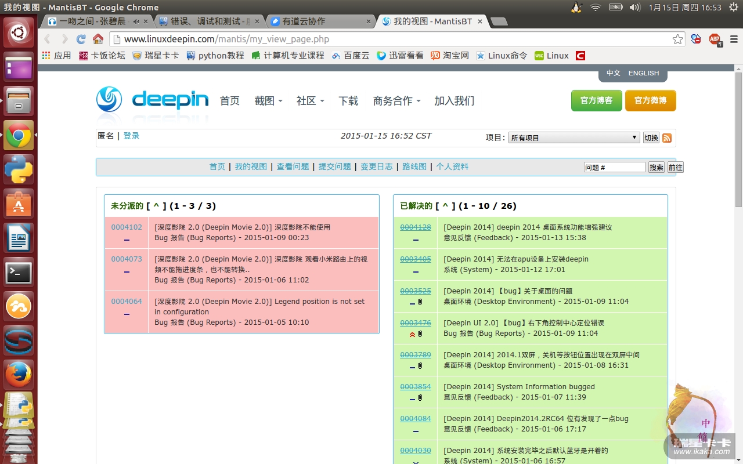Go back in Chrome
This screenshot has height=464, width=743.
[x=48, y=39]
